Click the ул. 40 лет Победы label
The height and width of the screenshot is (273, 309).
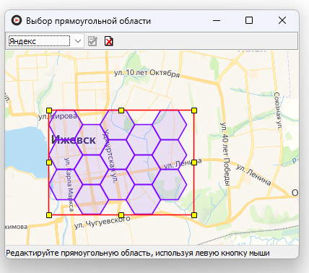tap(226, 155)
